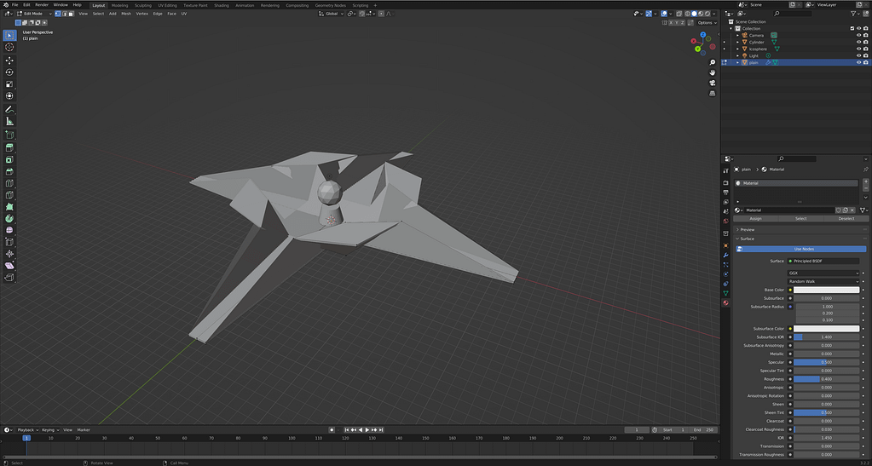Screen dimensions: 872x466
Task: Click the pan hand viewport gizmo
Action: (x=712, y=72)
